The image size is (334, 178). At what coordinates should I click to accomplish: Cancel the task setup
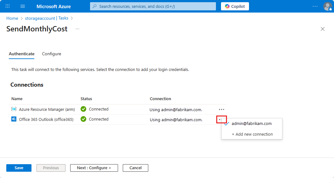pyautogui.click(x=135, y=168)
